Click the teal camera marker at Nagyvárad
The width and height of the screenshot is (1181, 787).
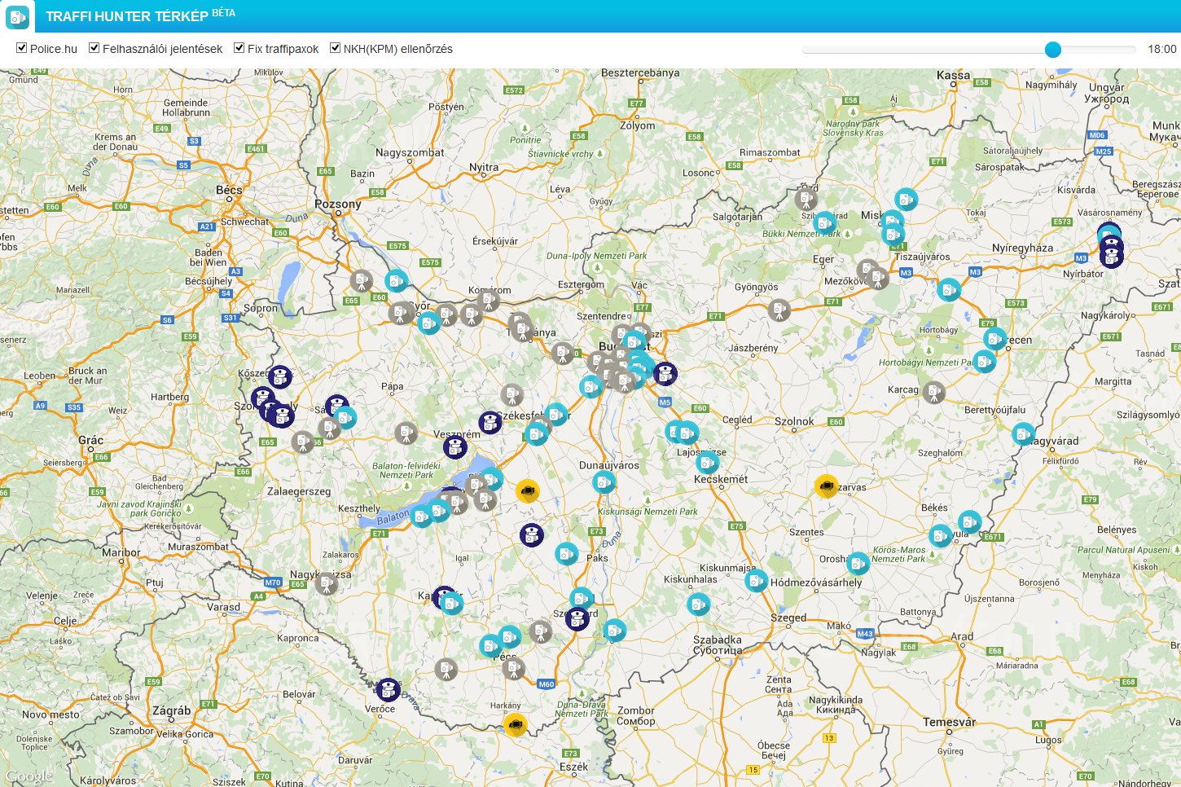point(1023,434)
